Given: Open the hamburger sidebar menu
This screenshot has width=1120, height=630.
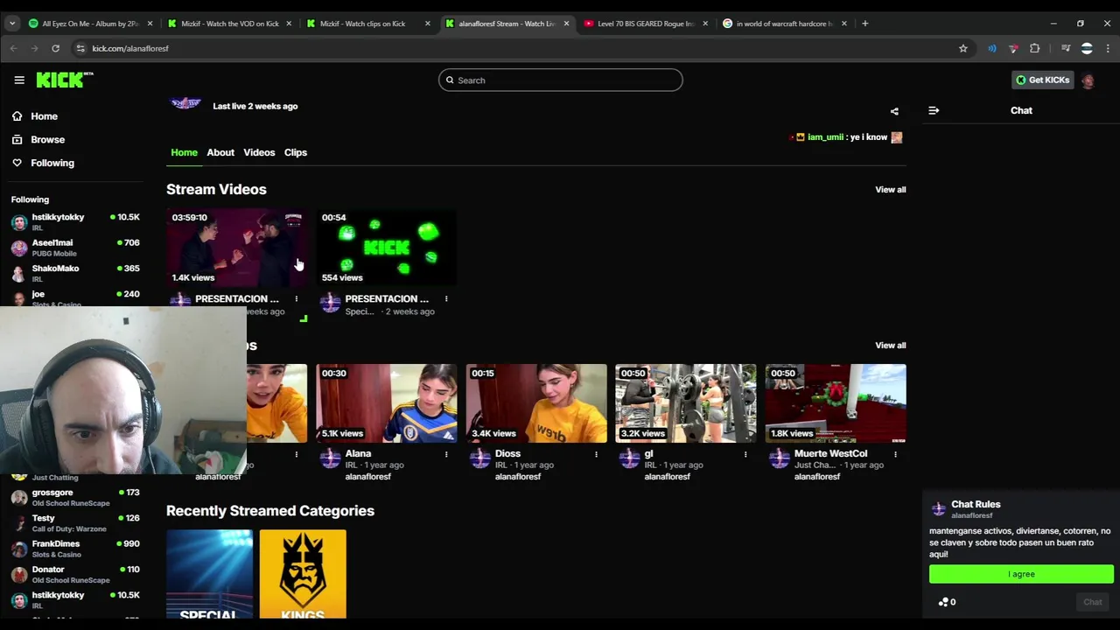Looking at the screenshot, I should tap(19, 80).
